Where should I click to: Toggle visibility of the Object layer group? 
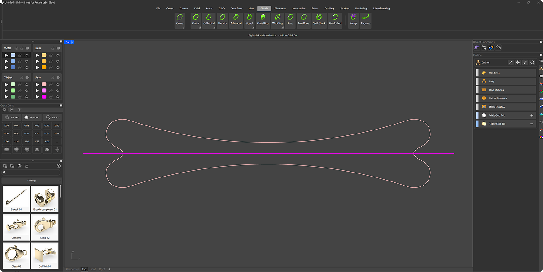[27, 78]
